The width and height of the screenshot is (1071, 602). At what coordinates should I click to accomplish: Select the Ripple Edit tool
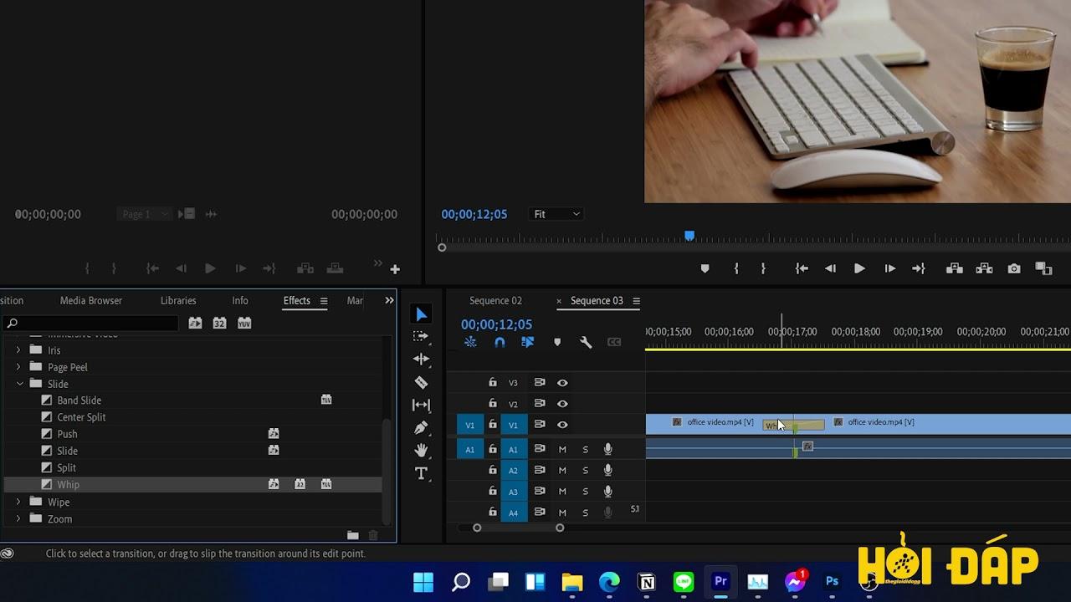click(421, 359)
